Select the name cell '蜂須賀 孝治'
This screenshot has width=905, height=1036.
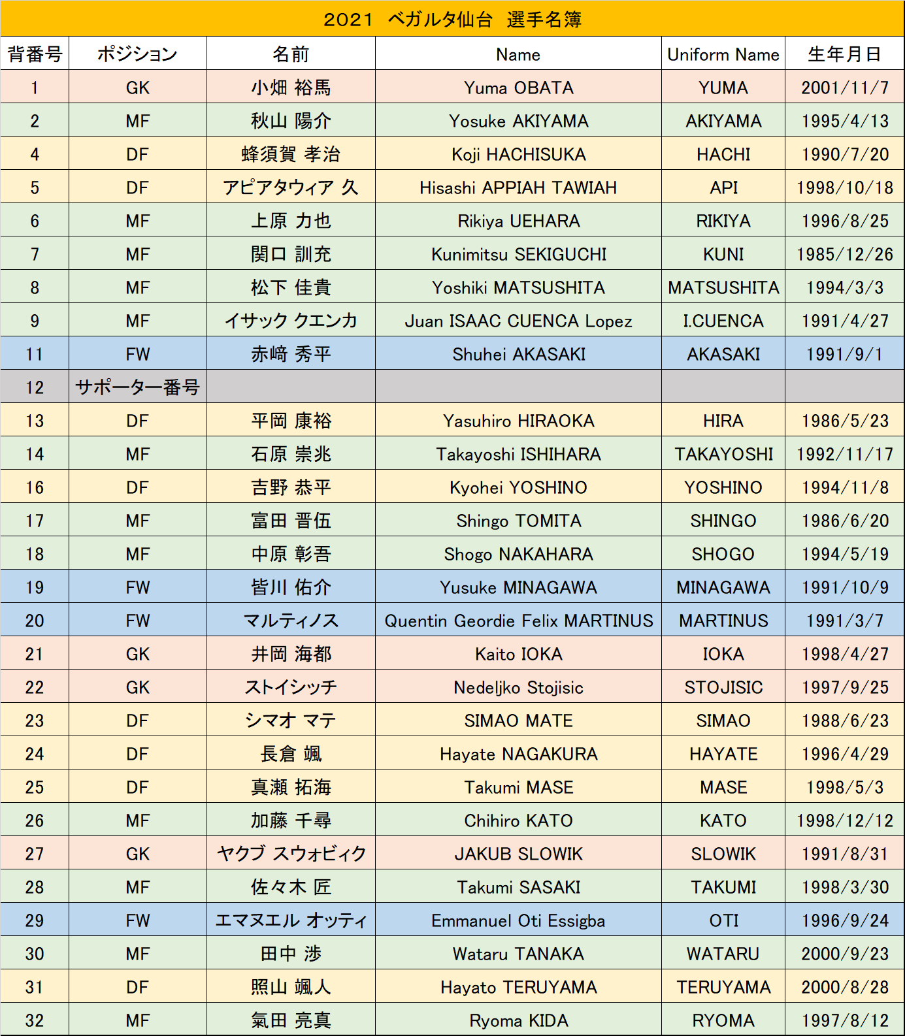pyautogui.click(x=291, y=154)
